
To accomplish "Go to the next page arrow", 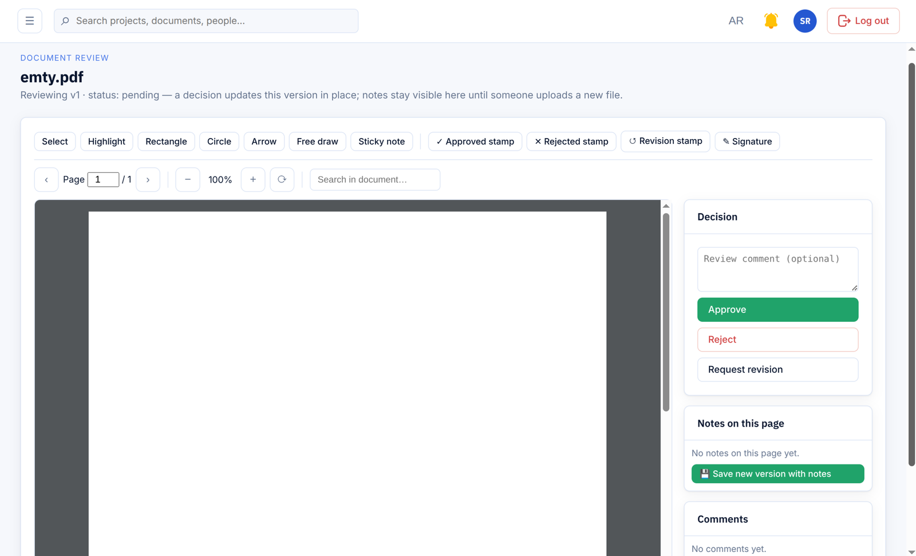I will [x=148, y=180].
